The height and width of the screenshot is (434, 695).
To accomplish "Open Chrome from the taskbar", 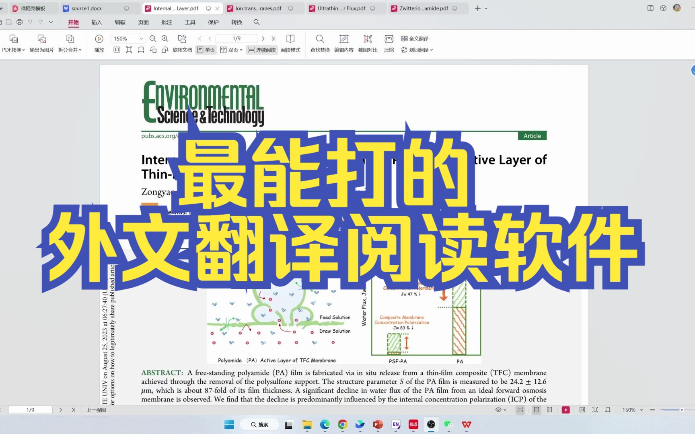I will coord(343,424).
